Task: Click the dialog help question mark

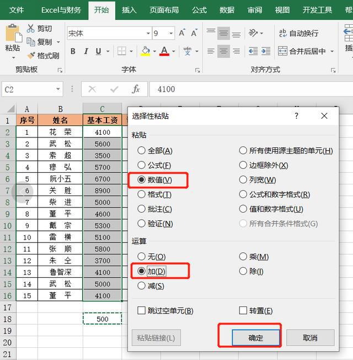Action: pos(297,116)
